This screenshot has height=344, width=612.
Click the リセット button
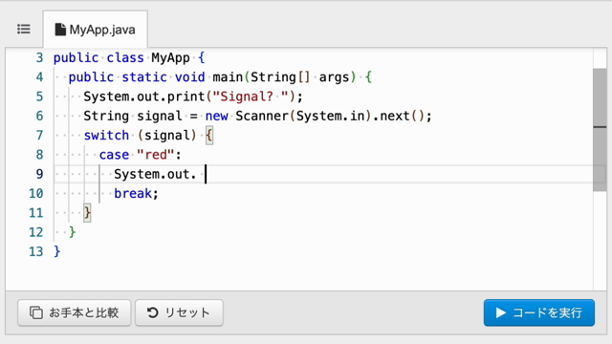[x=179, y=312]
